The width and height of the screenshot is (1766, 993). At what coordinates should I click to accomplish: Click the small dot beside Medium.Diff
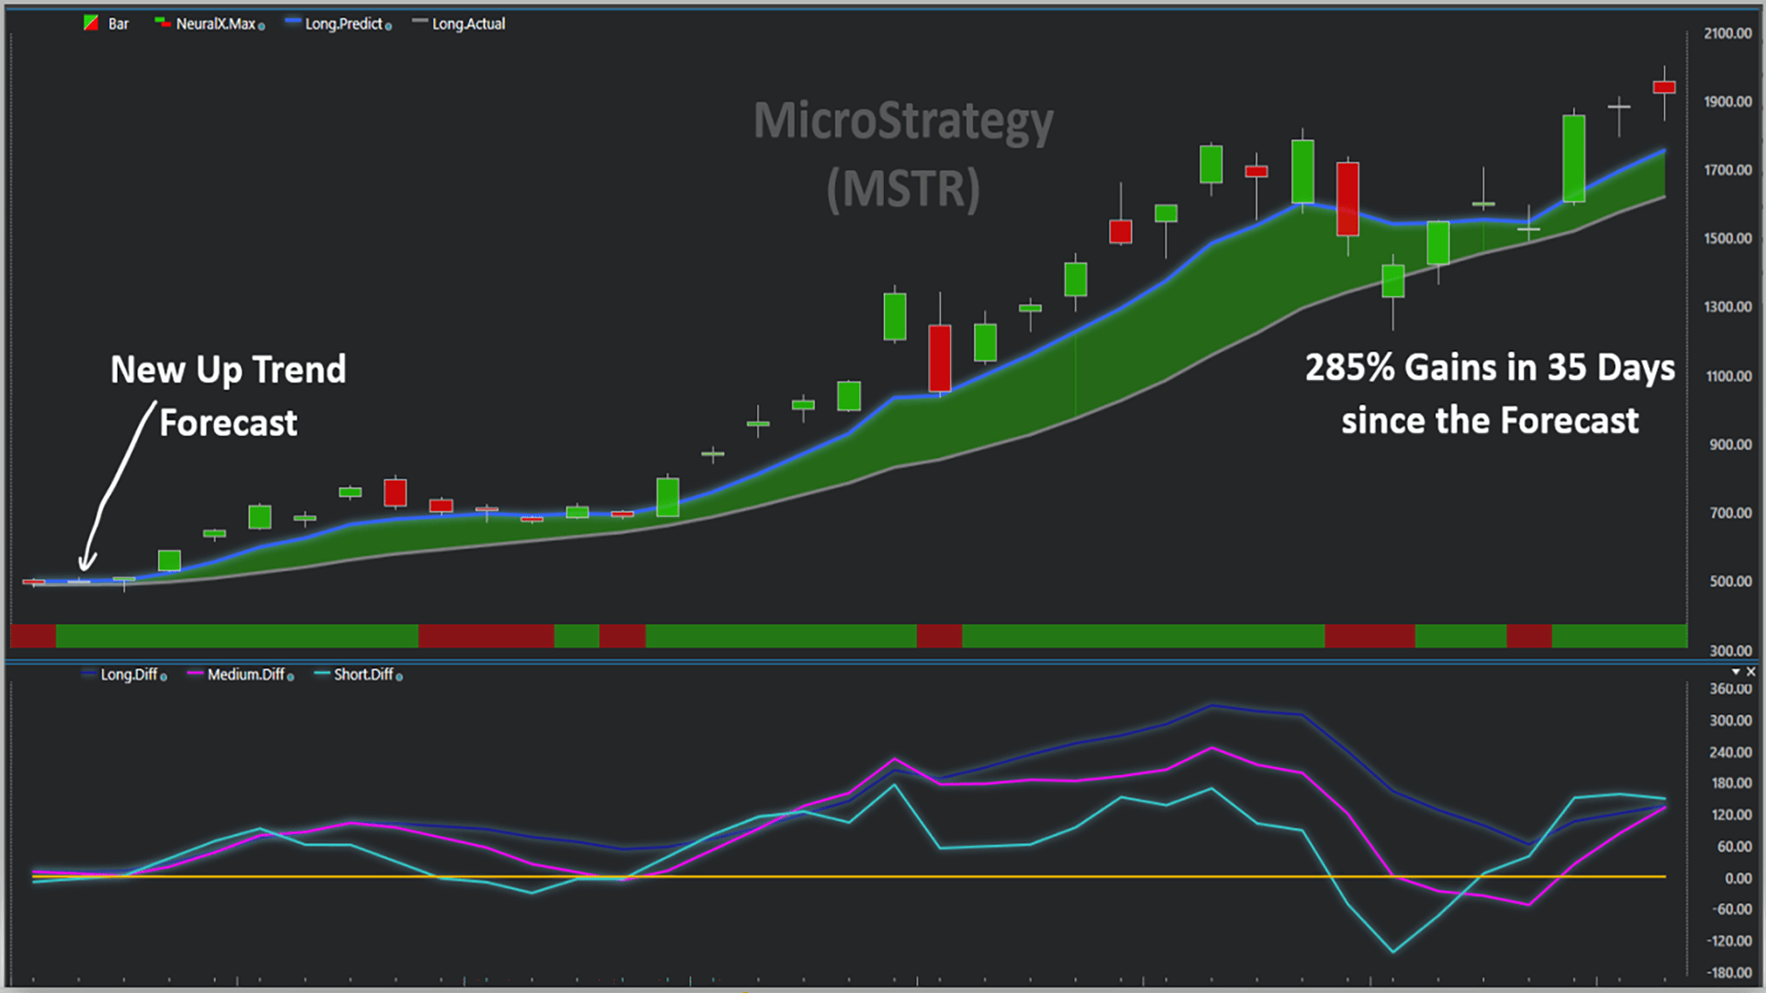click(x=291, y=678)
